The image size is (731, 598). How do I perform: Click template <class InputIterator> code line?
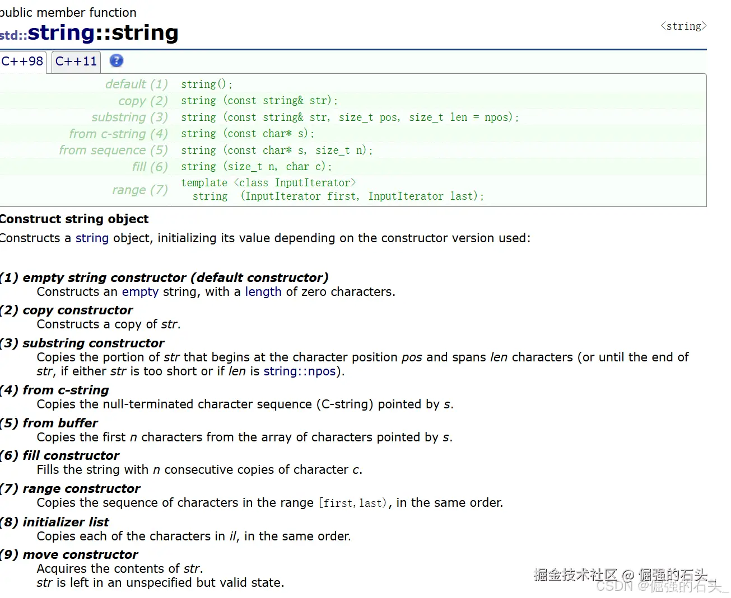pyautogui.click(x=268, y=183)
